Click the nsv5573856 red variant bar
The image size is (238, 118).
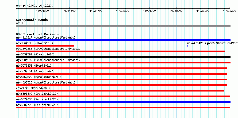coord(121,68)
